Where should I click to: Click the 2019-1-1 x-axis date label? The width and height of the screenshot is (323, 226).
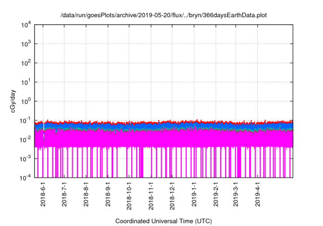click(x=194, y=194)
